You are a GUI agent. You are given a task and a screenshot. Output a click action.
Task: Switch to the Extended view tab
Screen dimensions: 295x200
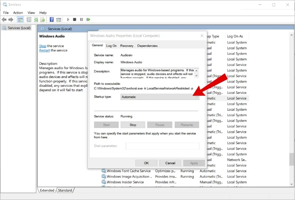point(47,190)
